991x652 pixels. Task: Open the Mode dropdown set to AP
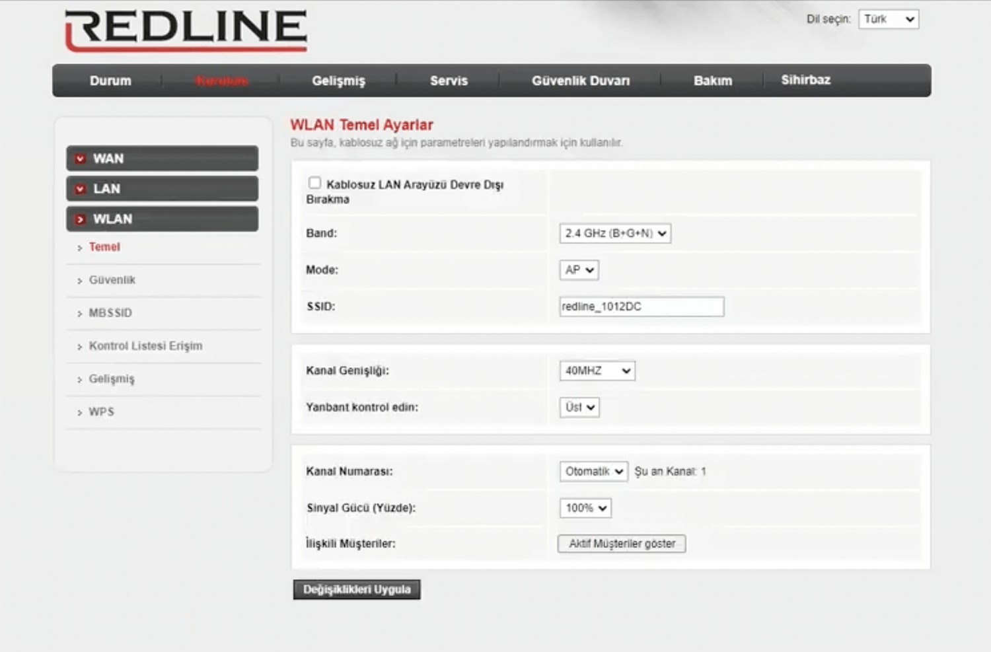point(579,270)
